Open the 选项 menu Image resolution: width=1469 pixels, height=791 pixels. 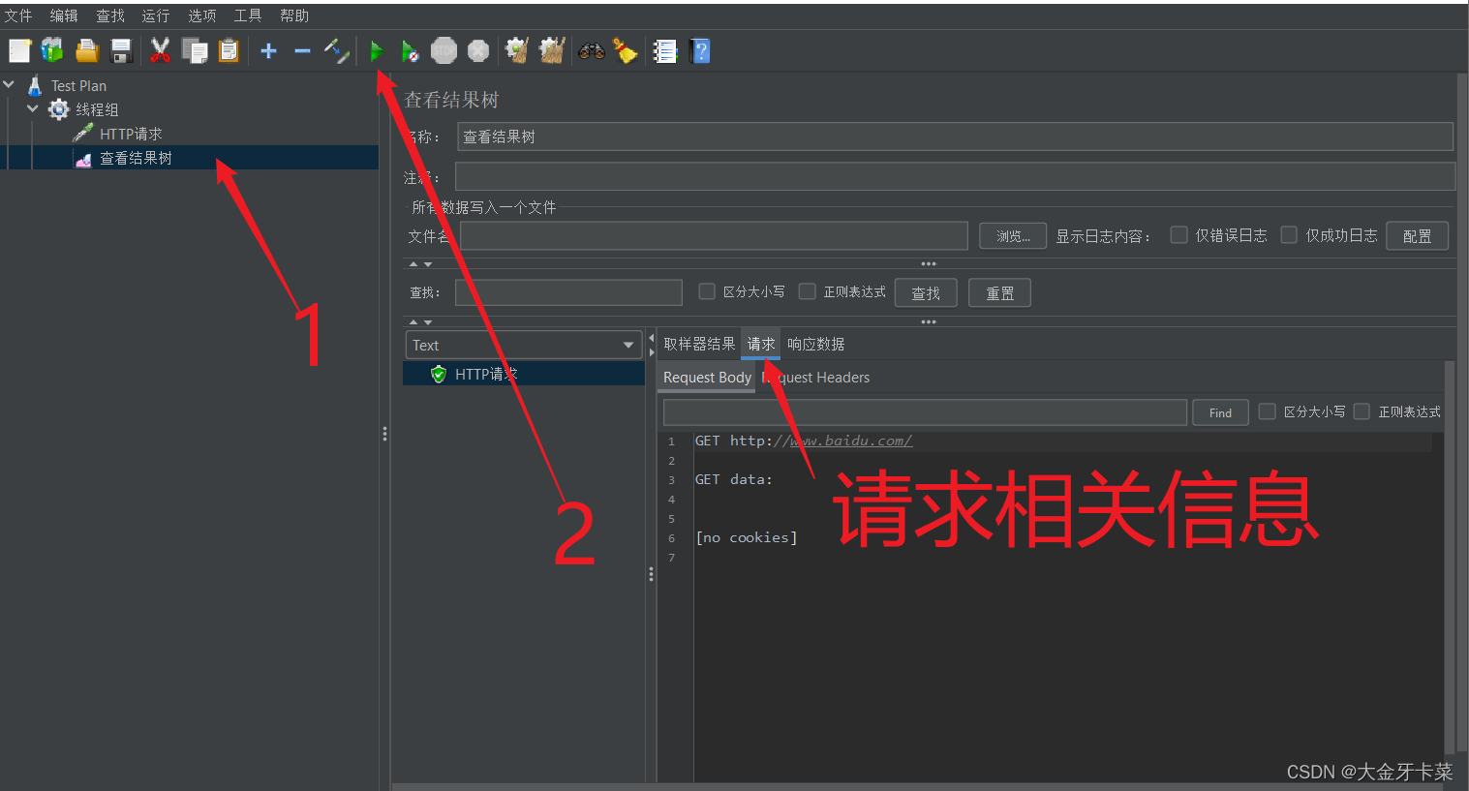(x=202, y=15)
